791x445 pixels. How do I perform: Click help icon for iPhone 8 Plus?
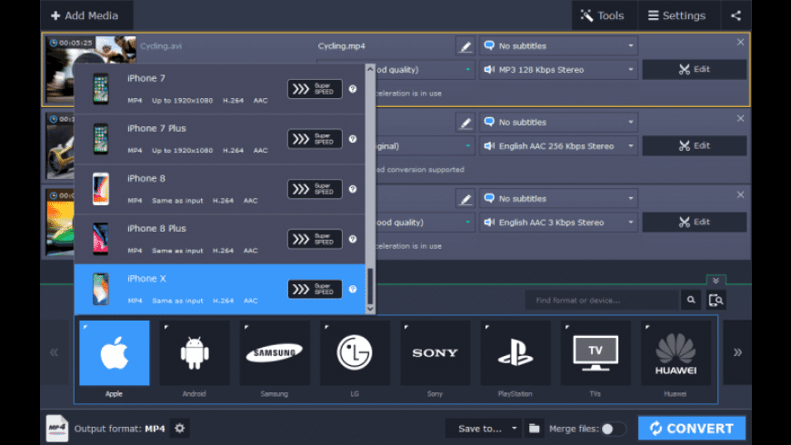[353, 239]
